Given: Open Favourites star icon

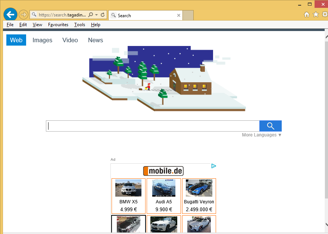Looking at the screenshot, I should click(316, 15).
